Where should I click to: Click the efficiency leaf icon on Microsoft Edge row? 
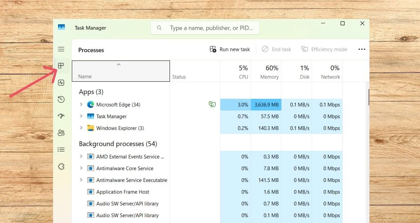[212, 104]
